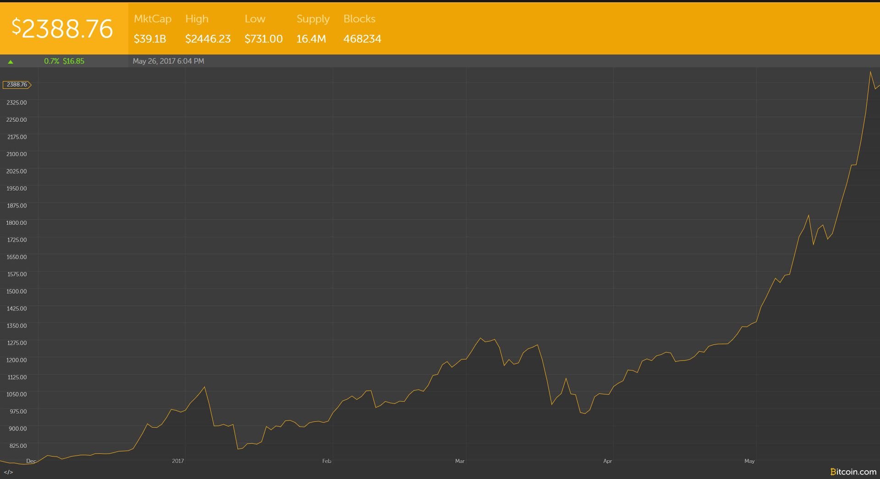
Task: Click the $731.00 low value
Action: (x=264, y=39)
